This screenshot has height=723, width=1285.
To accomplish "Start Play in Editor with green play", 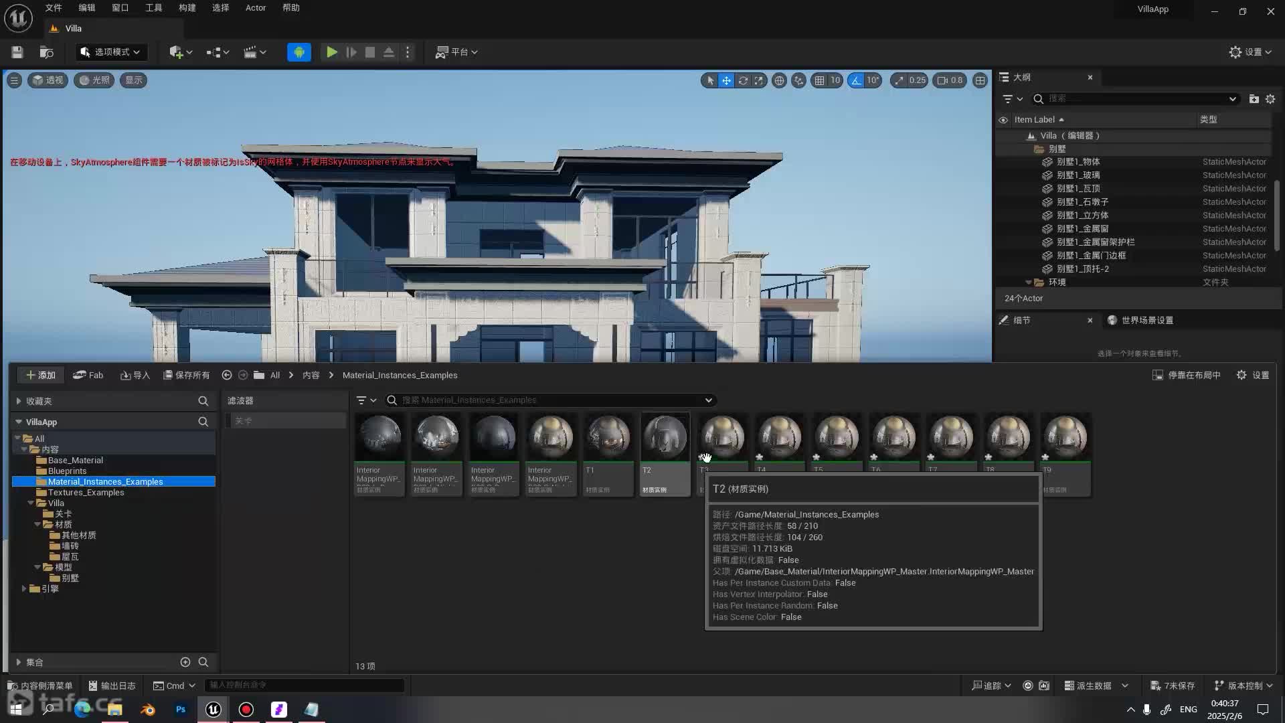I will tap(331, 52).
